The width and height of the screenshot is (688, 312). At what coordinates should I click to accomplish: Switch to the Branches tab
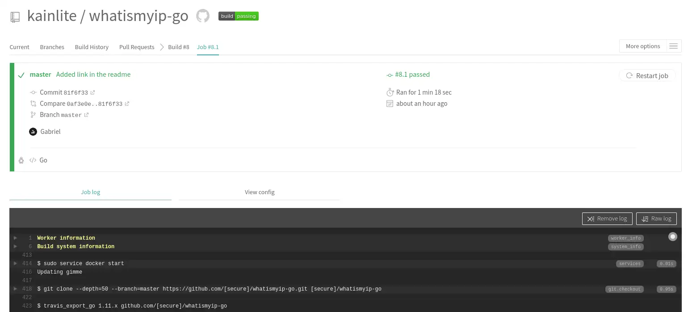click(52, 47)
